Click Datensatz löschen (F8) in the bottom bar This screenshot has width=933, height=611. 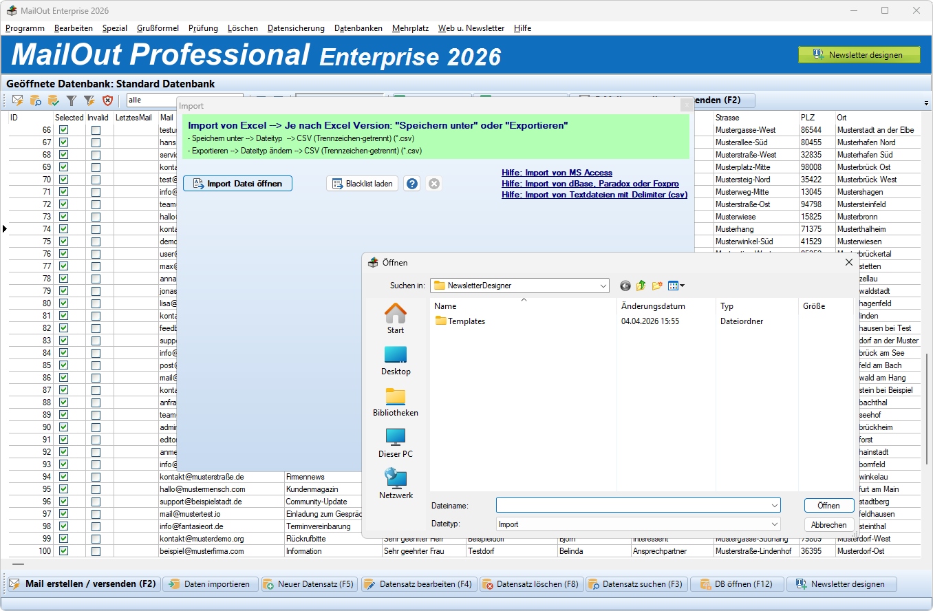(x=530, y=584)
